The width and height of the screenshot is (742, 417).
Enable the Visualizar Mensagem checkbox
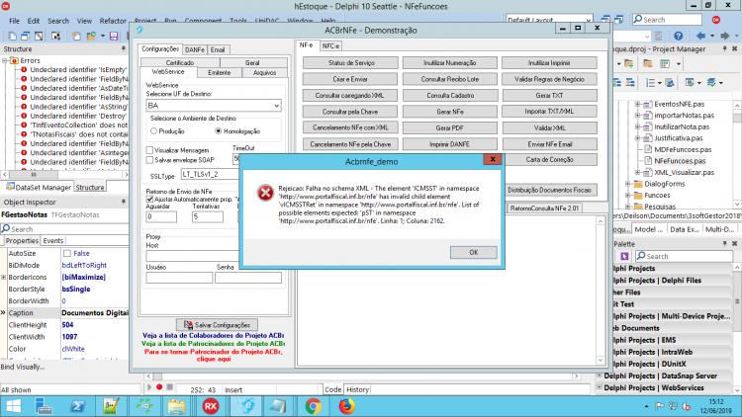(x=149, y=150)
